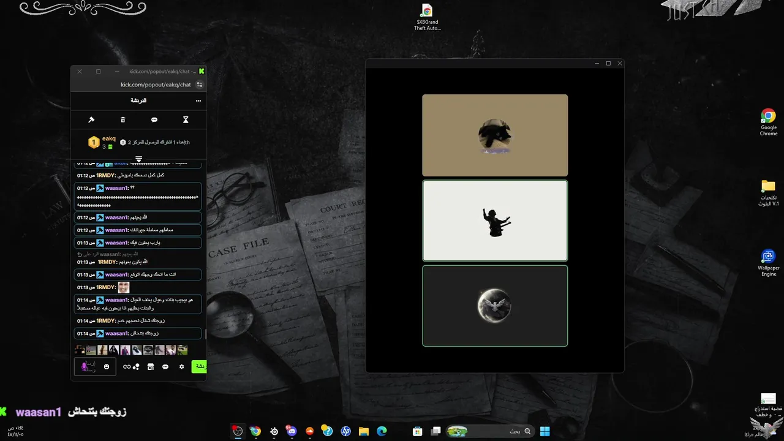Click username 1RMDY in the 01:14 message
Image resolution: width=784 pixels, height=441 pixels.
pyautogui.click(x=106, y=321)
